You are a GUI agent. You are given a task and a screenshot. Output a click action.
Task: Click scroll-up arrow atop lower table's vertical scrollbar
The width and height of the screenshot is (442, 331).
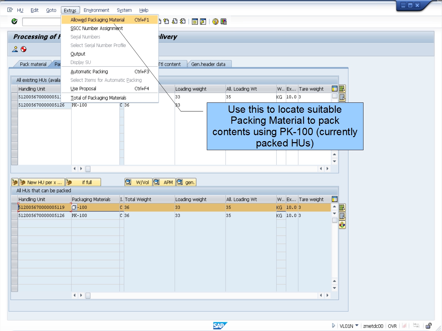[334, 207]
